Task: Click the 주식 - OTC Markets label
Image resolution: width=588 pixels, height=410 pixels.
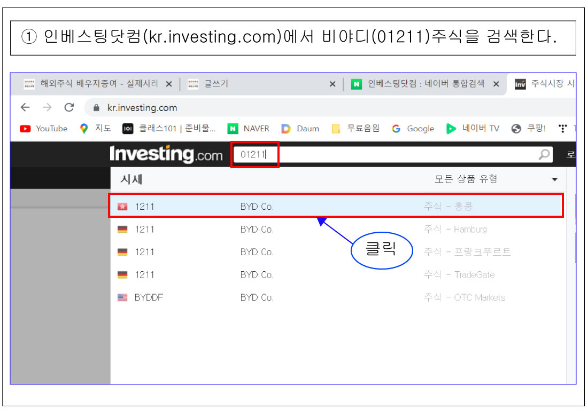Action: click(465, 298)
